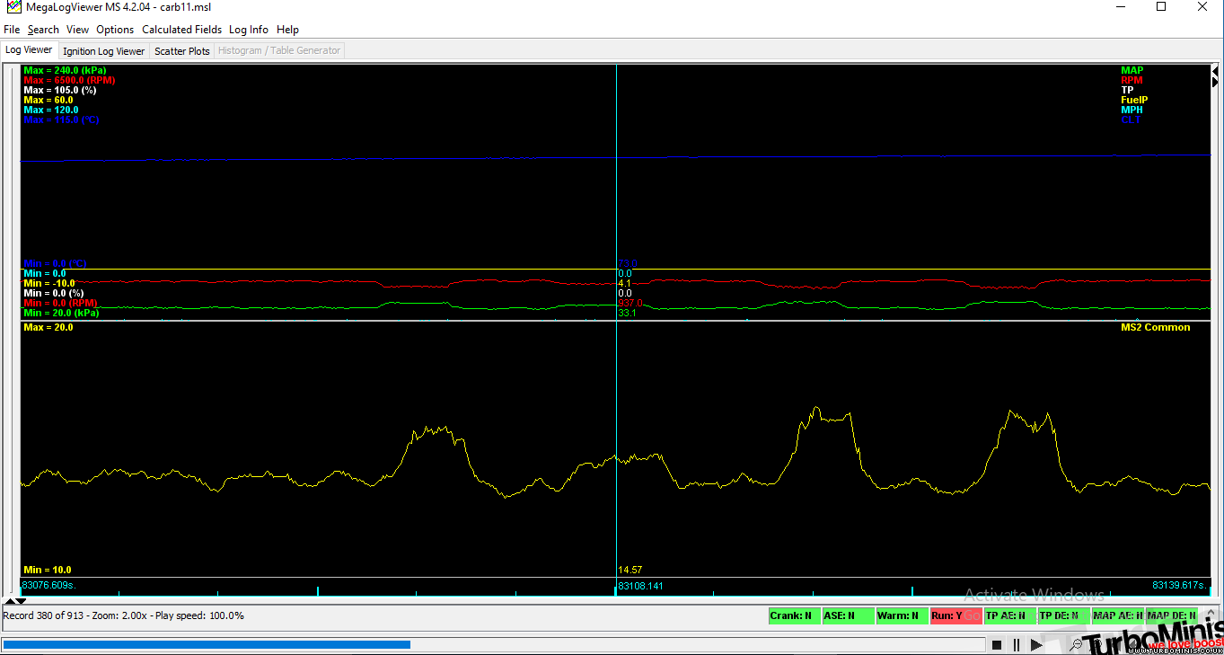Open the Log Info menu
The image size is (1224, 655).
(248, 30)
